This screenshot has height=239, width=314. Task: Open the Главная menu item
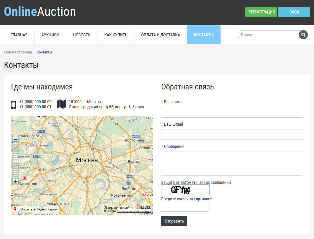point(19,35)
